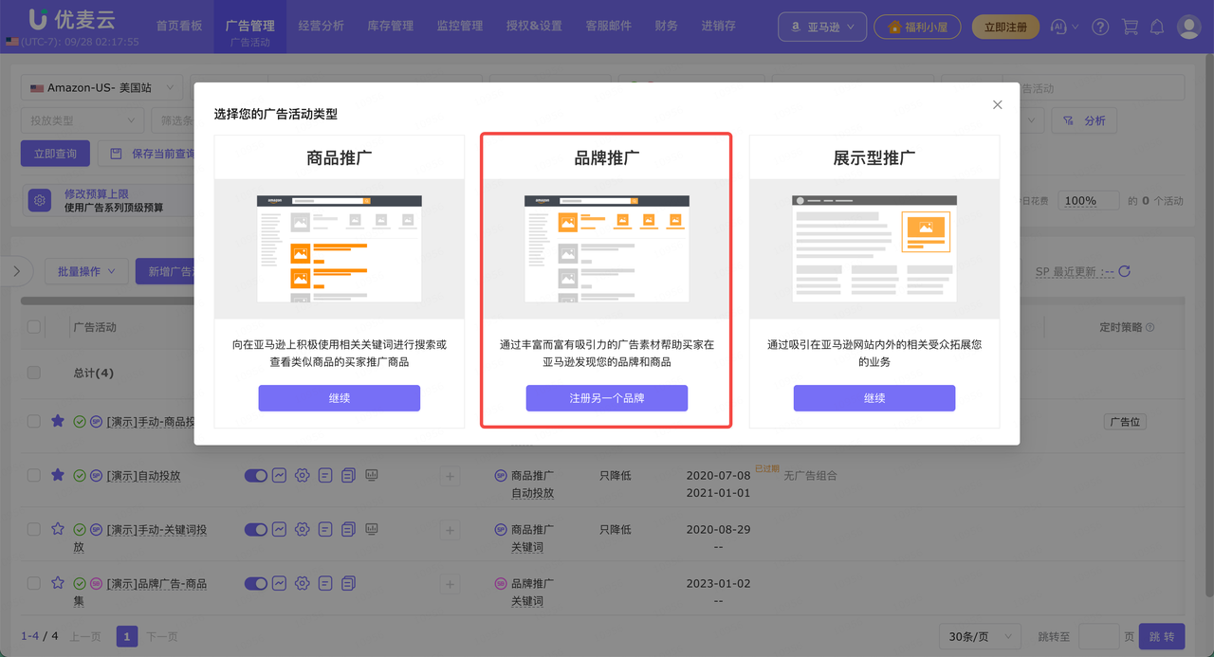Image resolution: width=1214 pixels, height=657 pixels.
Task: Click gear icon beside 修改预算上限
Action: [40, 200]
